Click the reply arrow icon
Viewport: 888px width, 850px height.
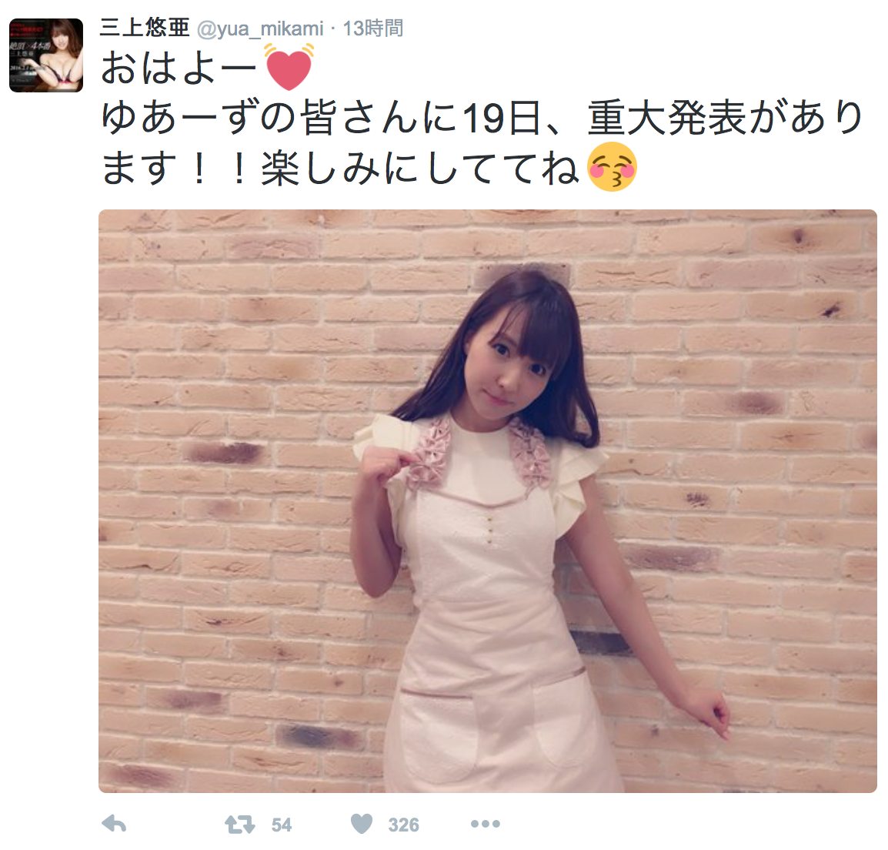pos(114,824)
